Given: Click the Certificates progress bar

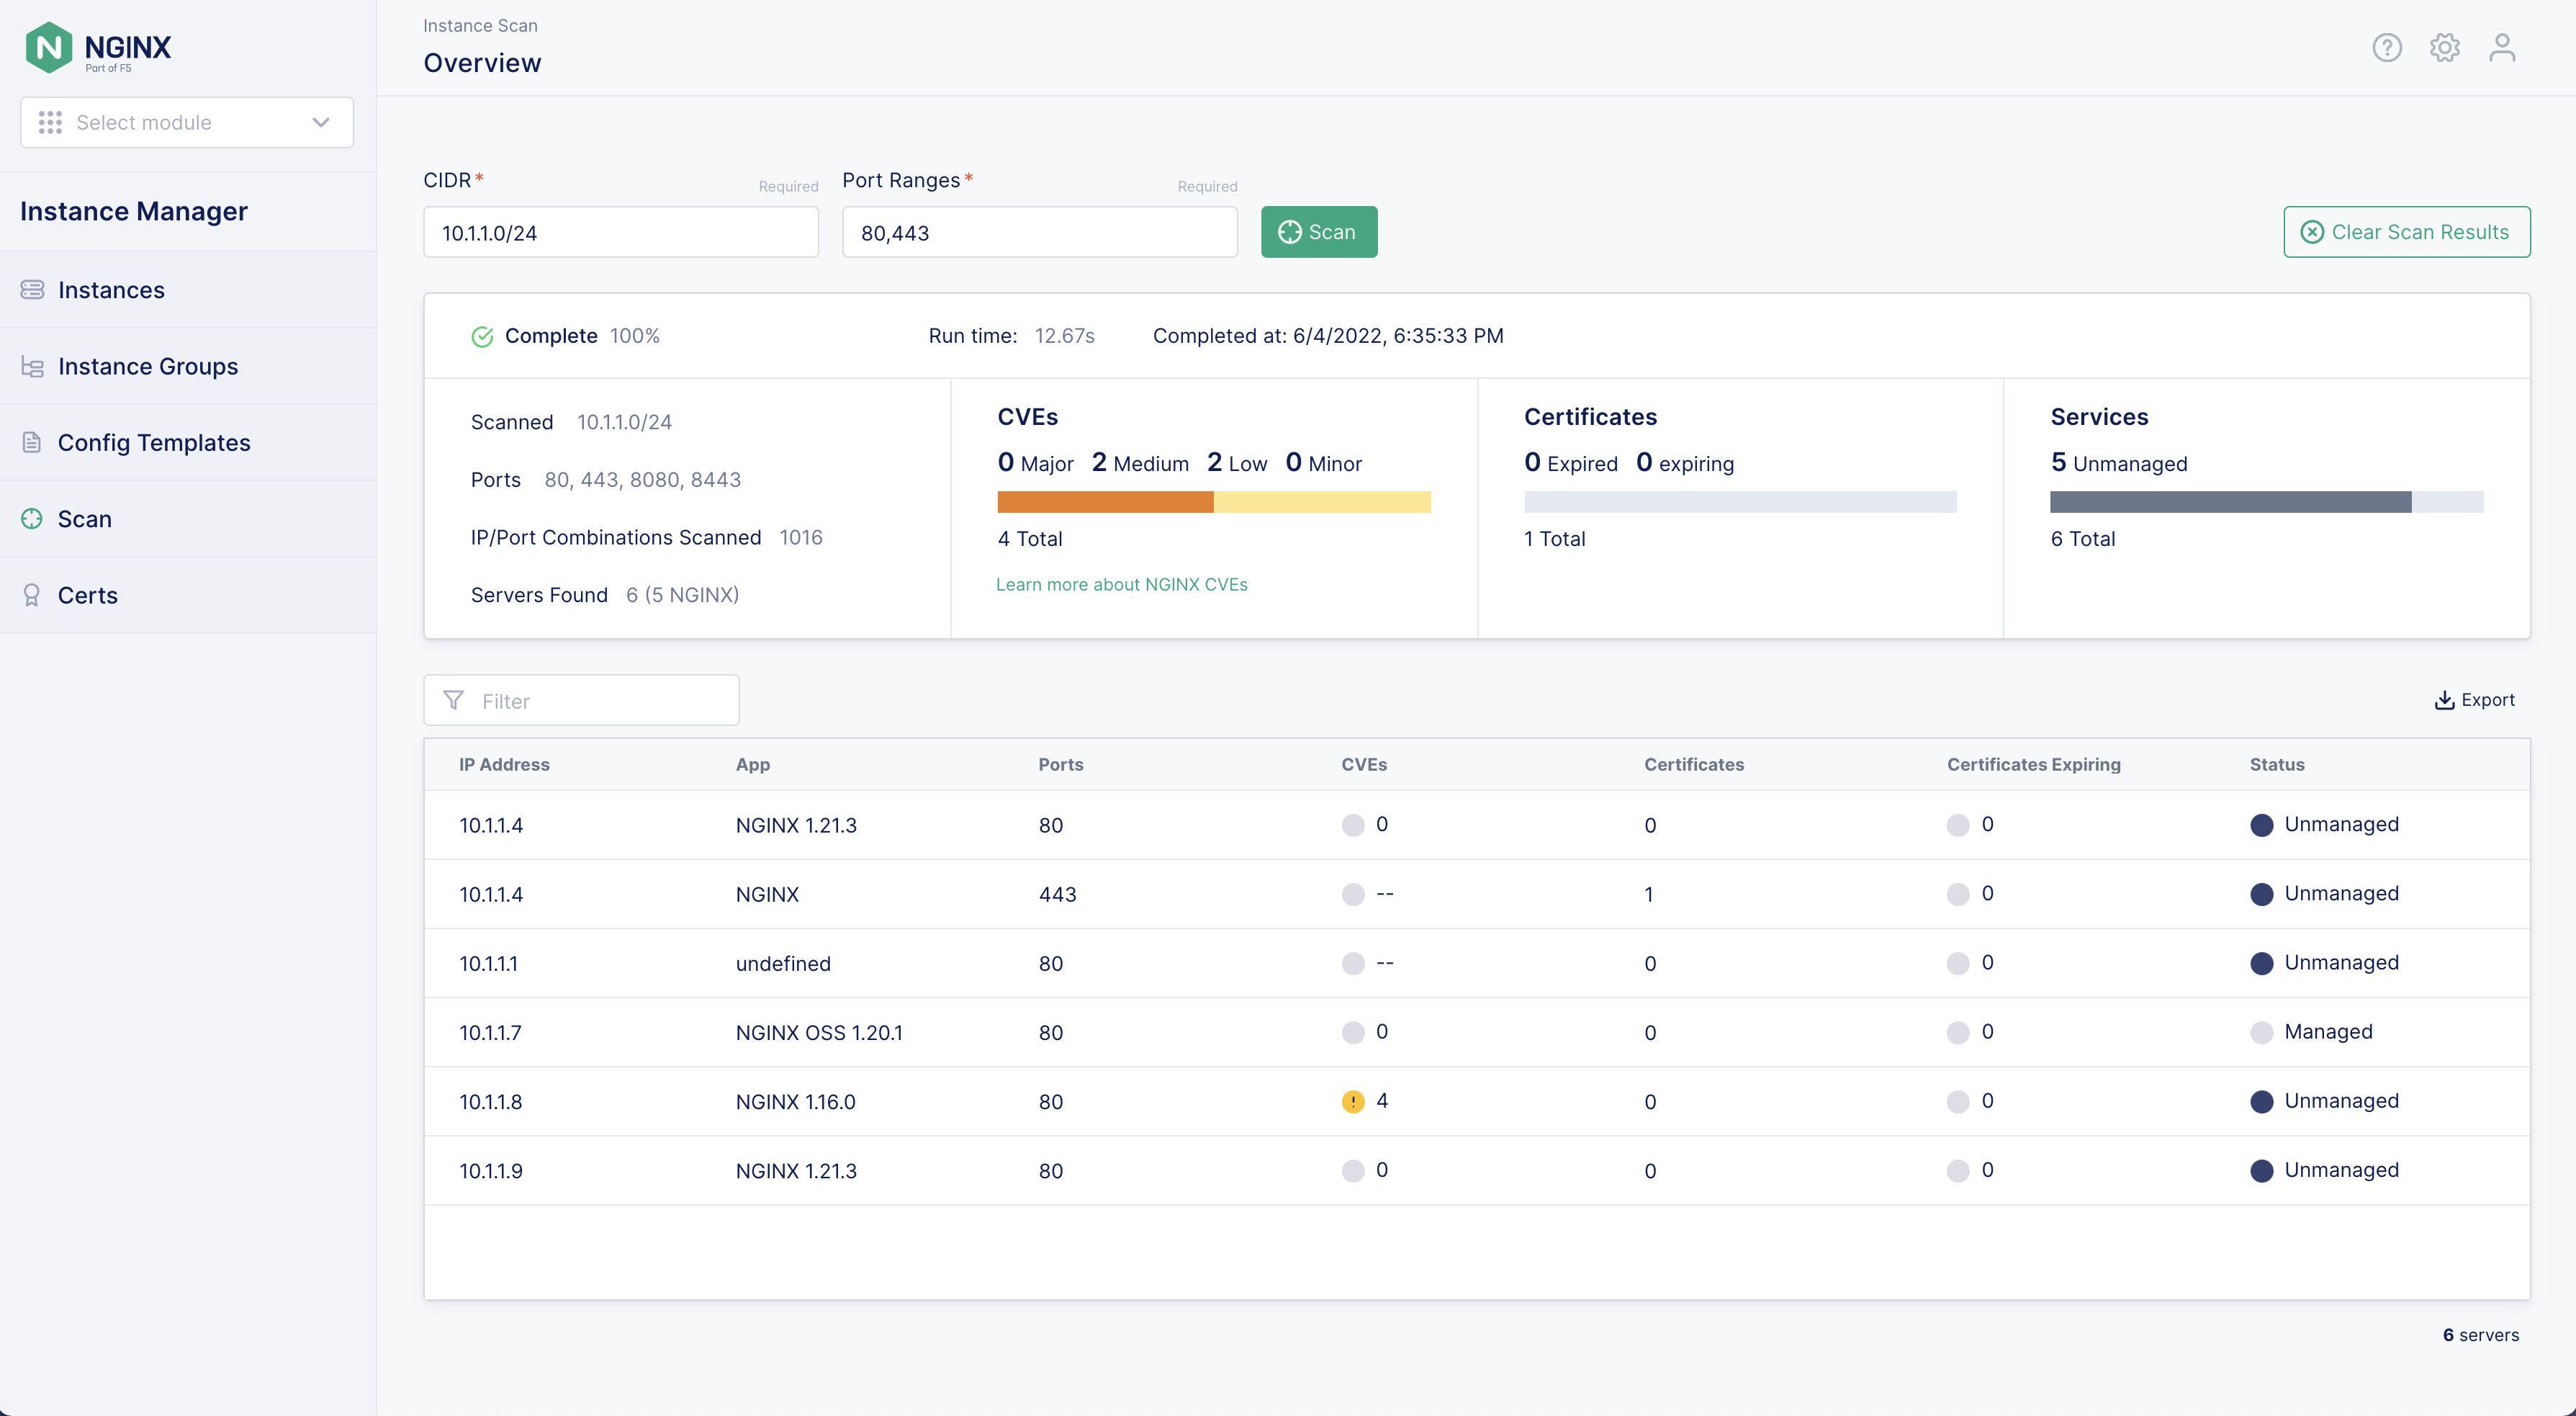Looking at the screenshot, I should (1740, 501).
